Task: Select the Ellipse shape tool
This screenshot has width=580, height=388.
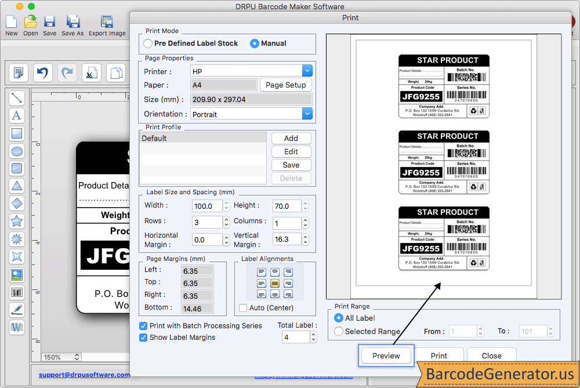Action: pos(17,151)
